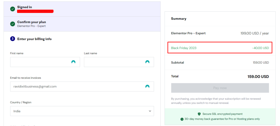Click the First name field label
280x126 pixels.
click(x=17, y=53)
